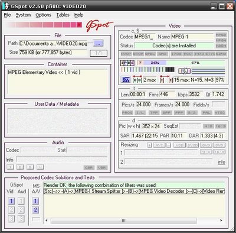Click the MPEG1_ video codec field
Screen dimensions: 236x233
click(x=145, y=37)
